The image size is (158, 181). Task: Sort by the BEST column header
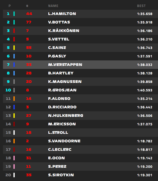point(141,6)
